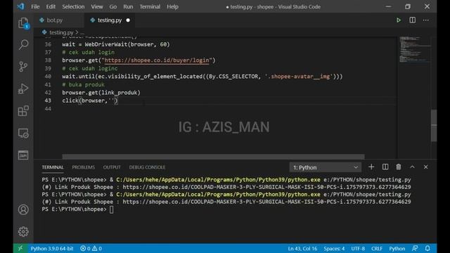Open Run and Debug view icon
This screenshot has height=253, width=450.
(x=23, y=89)
